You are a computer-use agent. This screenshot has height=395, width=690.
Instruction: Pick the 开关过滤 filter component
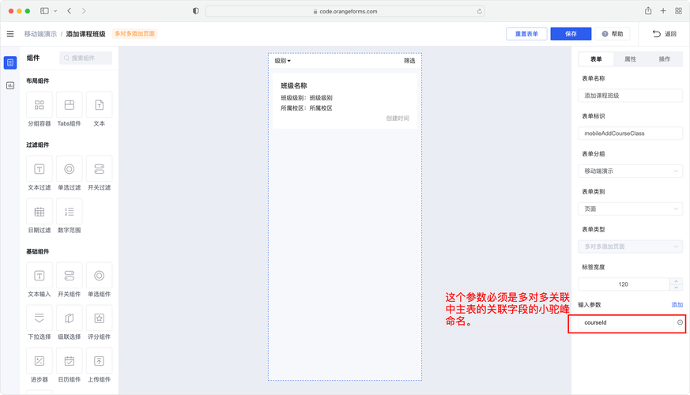[x=99, y=169]
